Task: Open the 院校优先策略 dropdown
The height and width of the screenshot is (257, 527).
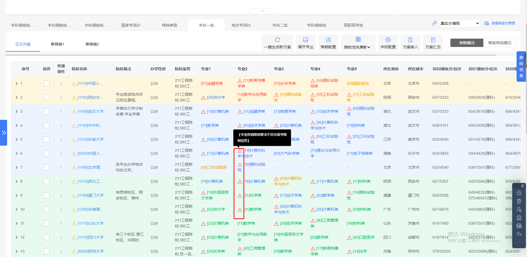Action: (x=358, y=43)
